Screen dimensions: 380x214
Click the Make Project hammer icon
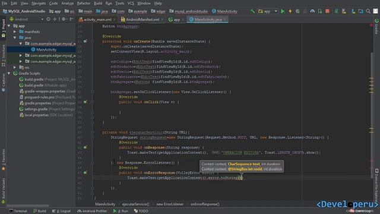pyautogui.click(x=252, y=11)
